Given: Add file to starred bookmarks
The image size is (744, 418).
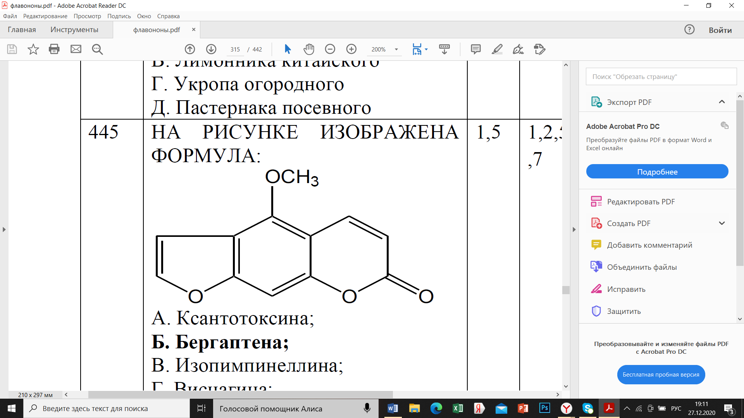Looking at the screenshot, I should 33,49.
